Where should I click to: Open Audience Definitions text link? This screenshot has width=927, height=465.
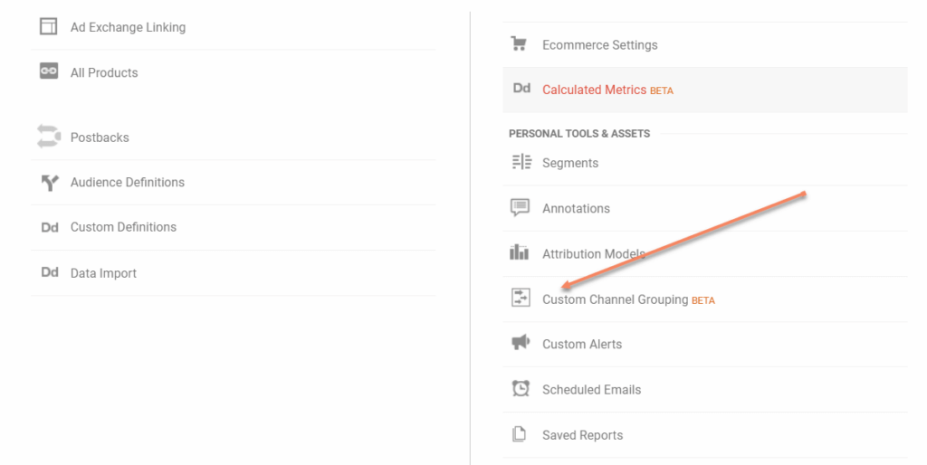pyautogui.click(x=128, y=183)
